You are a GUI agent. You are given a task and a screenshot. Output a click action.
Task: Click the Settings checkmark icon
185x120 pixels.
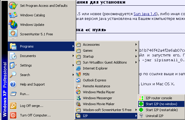click(13, 65)
